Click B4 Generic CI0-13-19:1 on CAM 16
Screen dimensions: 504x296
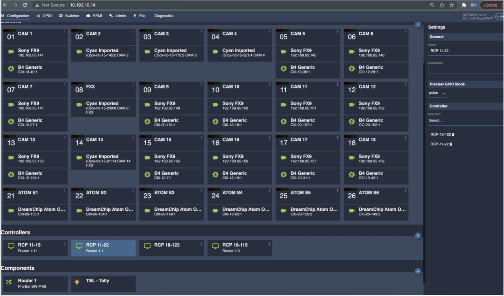click(240, 176)
